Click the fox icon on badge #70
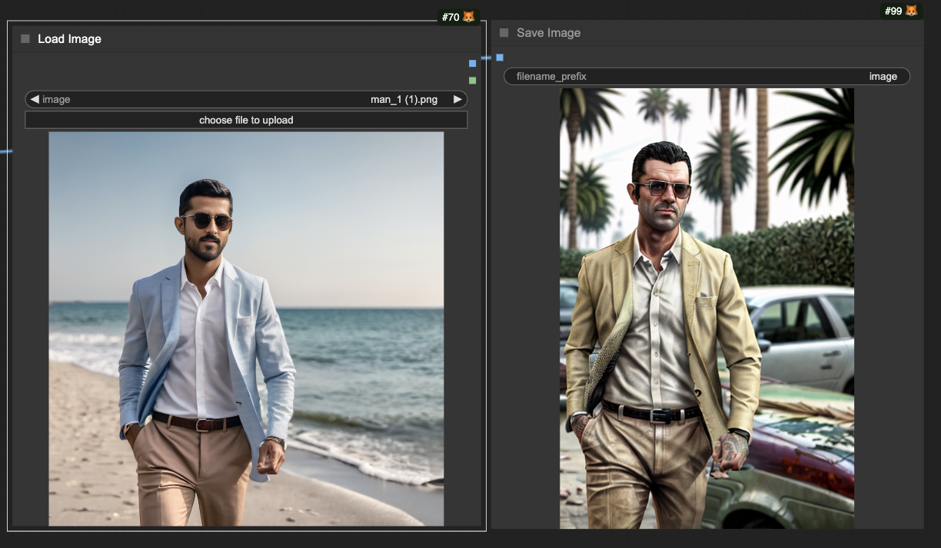 tap(469, 17)
